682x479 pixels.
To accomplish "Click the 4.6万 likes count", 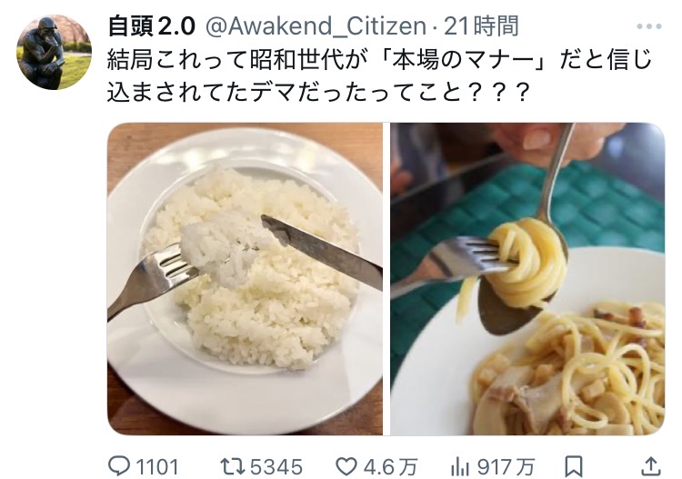I will pyautogui.click(x=391, y=467).
